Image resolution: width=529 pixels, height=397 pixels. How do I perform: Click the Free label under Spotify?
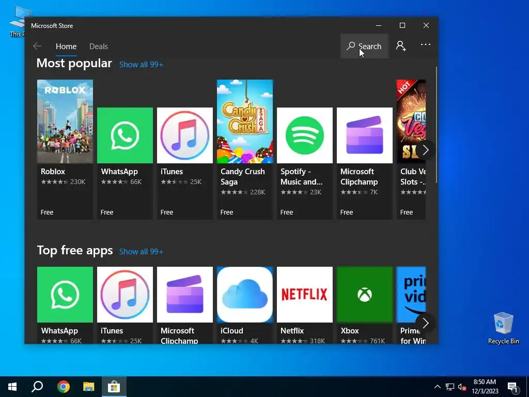pyautogui.click(x=287, y=212)
